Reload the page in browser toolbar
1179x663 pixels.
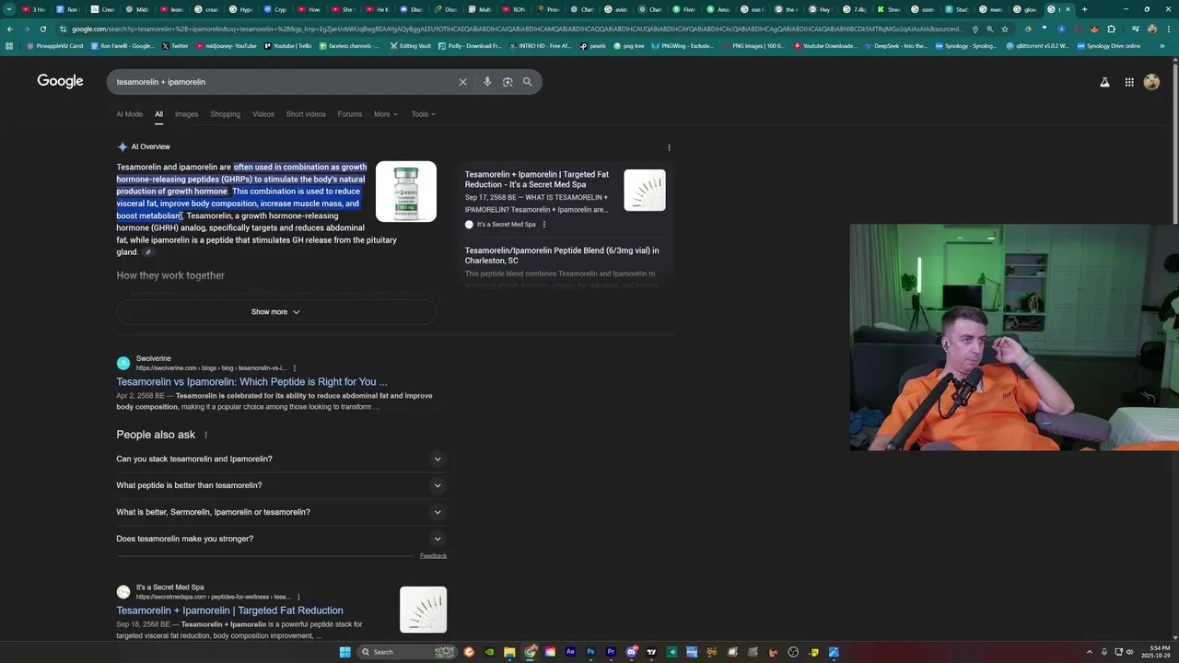point(42,29)
